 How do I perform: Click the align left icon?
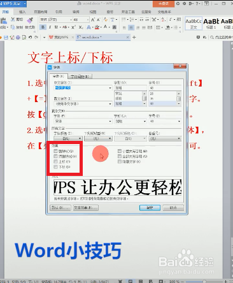point(125,27)
